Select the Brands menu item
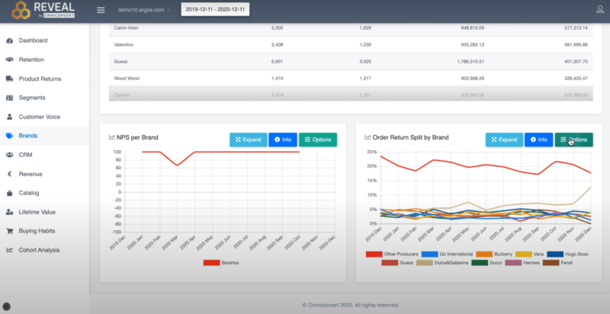This screenshot has height=314, width=610. 28,136
